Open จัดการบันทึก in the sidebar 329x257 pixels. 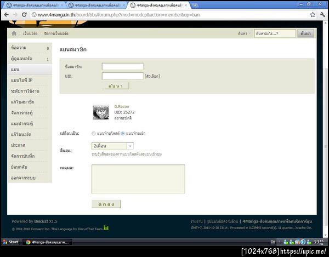click(30, 156)
